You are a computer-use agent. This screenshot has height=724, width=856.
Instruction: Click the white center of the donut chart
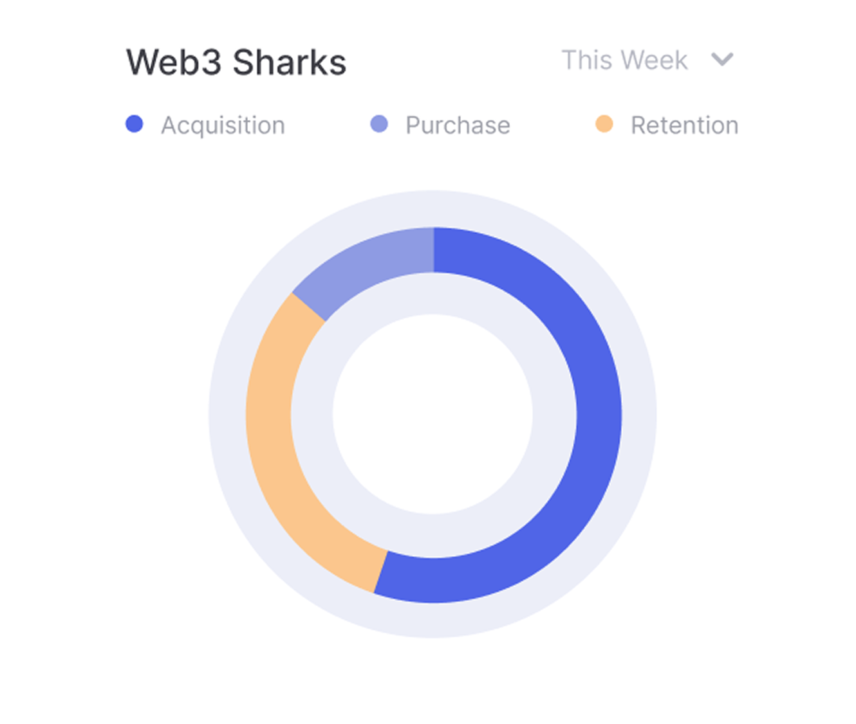pyautogui.click(x=433, y=415)
